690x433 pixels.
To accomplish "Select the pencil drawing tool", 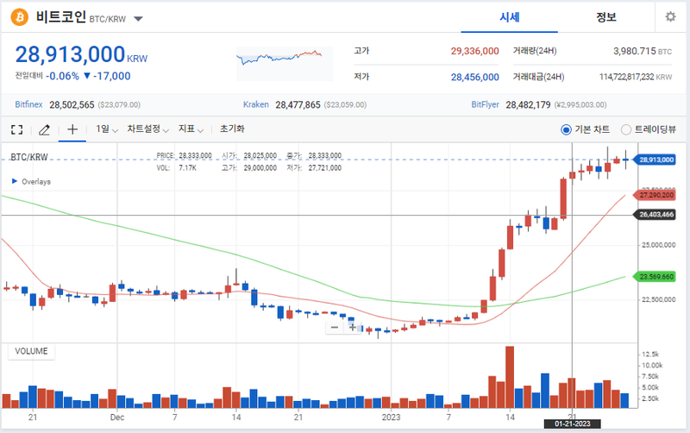I will [44, 129].
